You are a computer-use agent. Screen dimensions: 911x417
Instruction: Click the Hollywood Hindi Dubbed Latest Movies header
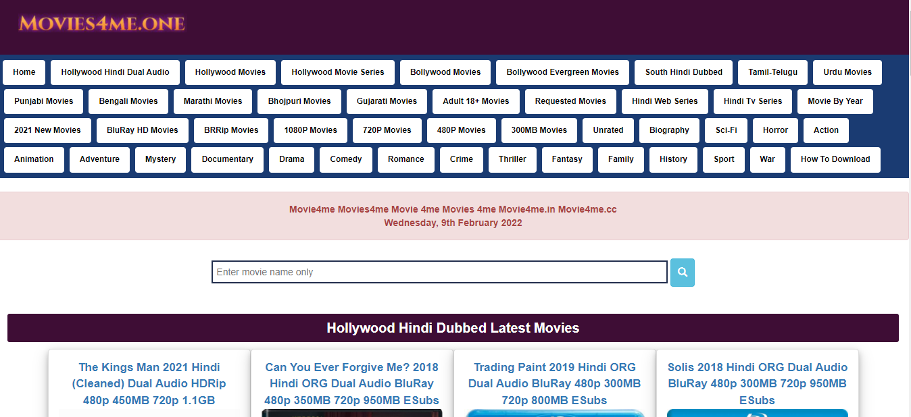tap(453, 328)
